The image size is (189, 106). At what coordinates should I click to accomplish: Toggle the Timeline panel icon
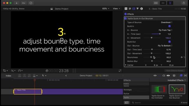click(x=163, y=3)
